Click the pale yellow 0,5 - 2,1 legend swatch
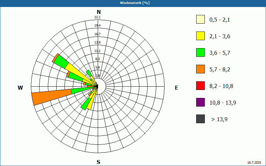This screenshot has width=266, height=166. (x=200, y=19)
